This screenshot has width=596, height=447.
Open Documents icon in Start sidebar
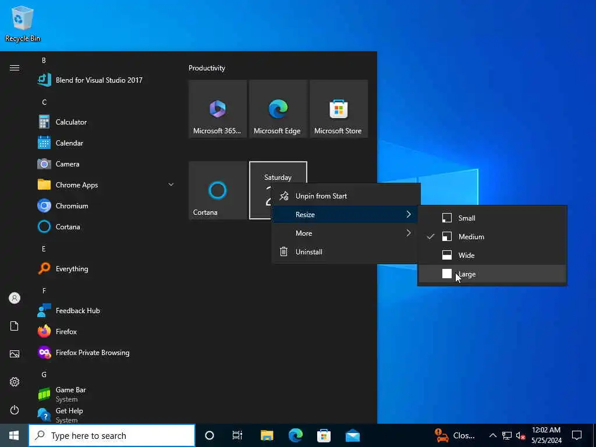click(x=15, y=326)
